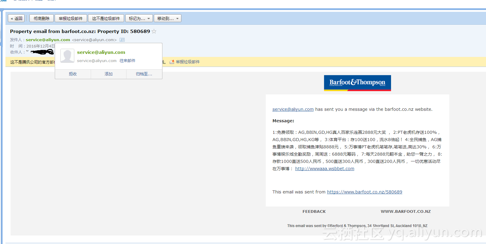Star this email with the star icon
The width and height of the screenshot is (486, 244).
[x=154, y=31]
